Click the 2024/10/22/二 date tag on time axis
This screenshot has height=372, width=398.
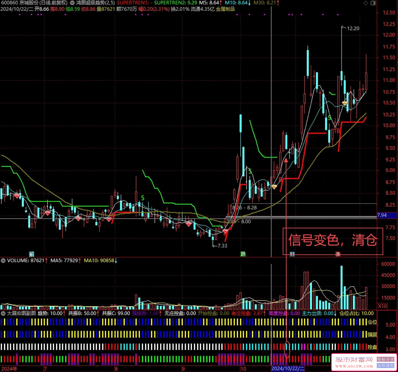tap(288, 369)
